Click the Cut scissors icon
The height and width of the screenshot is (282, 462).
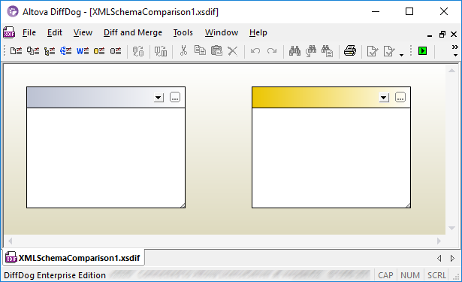click(183, 50)
